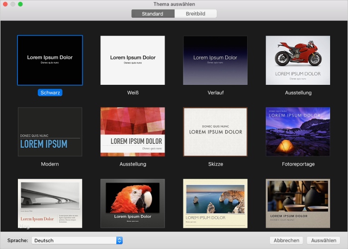Pick the Skizze theme thumbnail
The height and width of the screenshot is (249, 348).
[x=215, y=132]
